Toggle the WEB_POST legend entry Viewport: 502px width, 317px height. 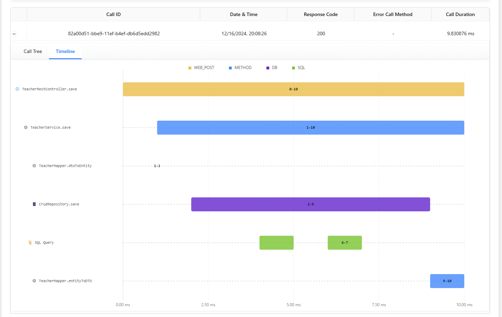tap(201, 68)
